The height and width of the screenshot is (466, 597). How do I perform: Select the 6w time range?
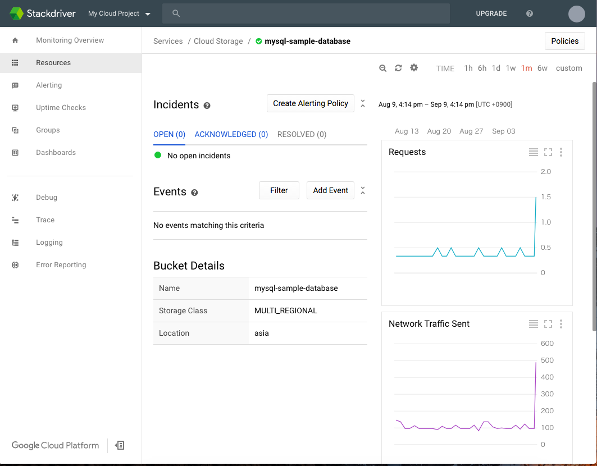click(542, 68)
